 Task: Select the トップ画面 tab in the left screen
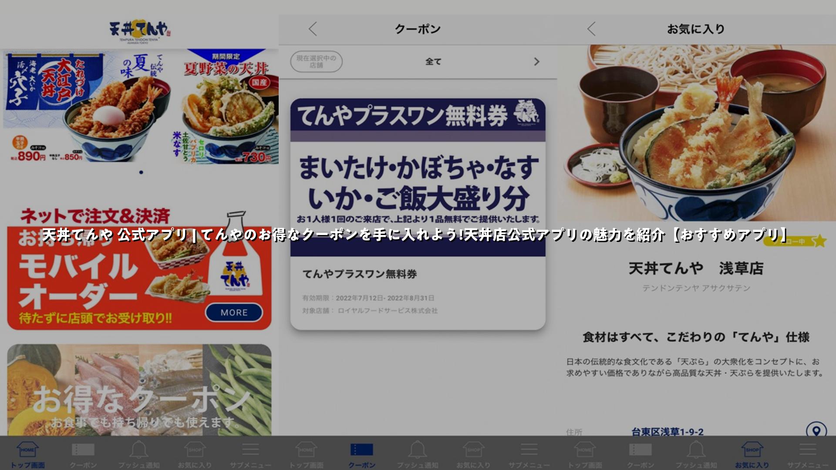click(x=27, y=454)
